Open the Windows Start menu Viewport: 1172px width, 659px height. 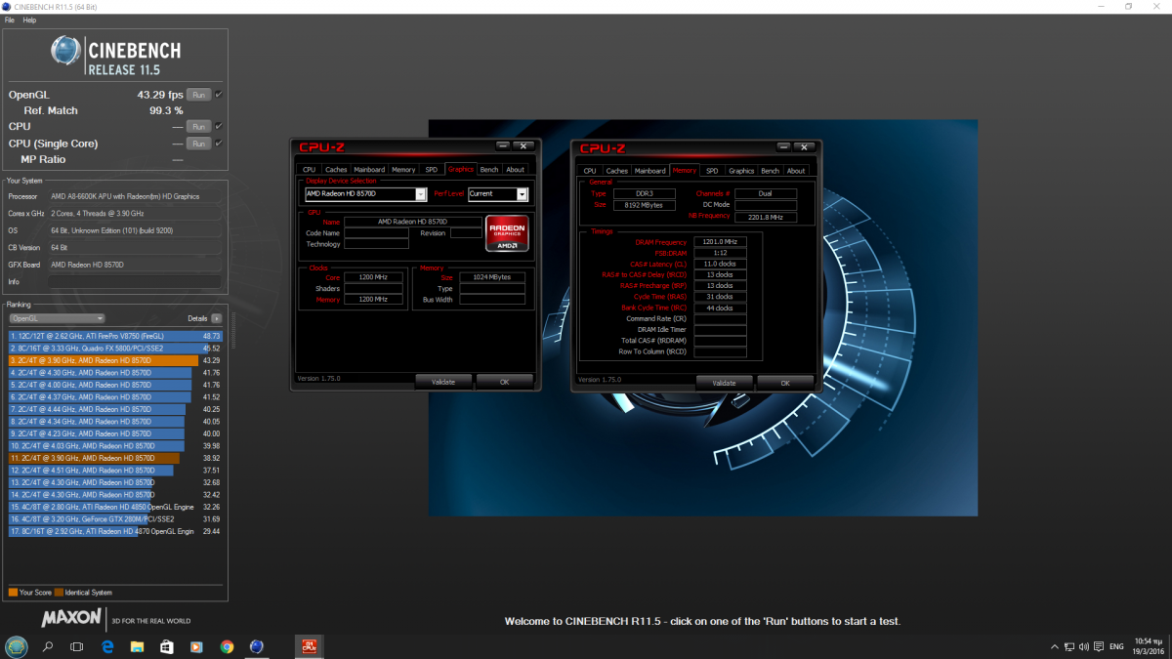[17, 646]
